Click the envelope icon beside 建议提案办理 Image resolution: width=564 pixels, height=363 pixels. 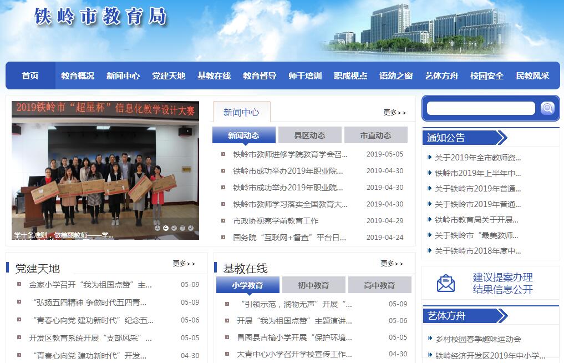(445, 283)
